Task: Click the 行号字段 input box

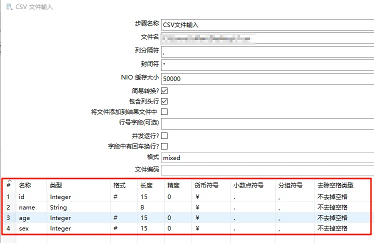Action: pos(267,123)
